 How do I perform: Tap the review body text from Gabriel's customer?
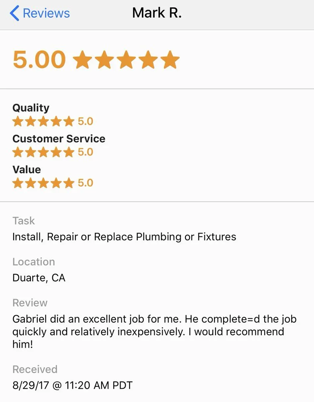[155, 331]
